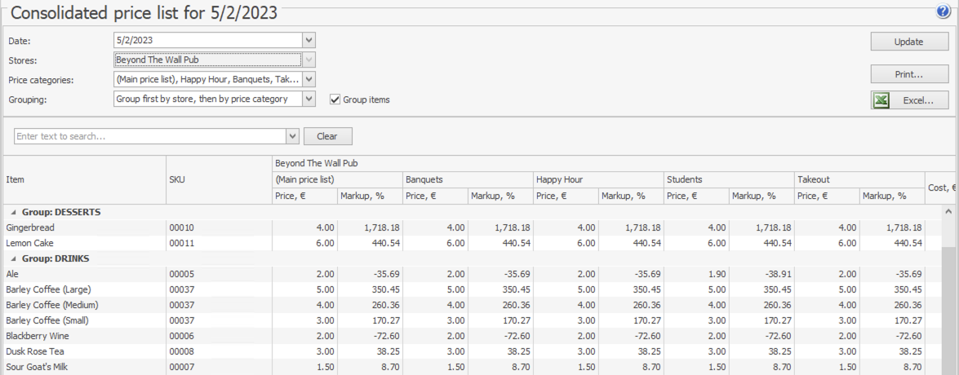Open the search box history dropdown
This screenshot has width=959, height=375.
point(293,136)
